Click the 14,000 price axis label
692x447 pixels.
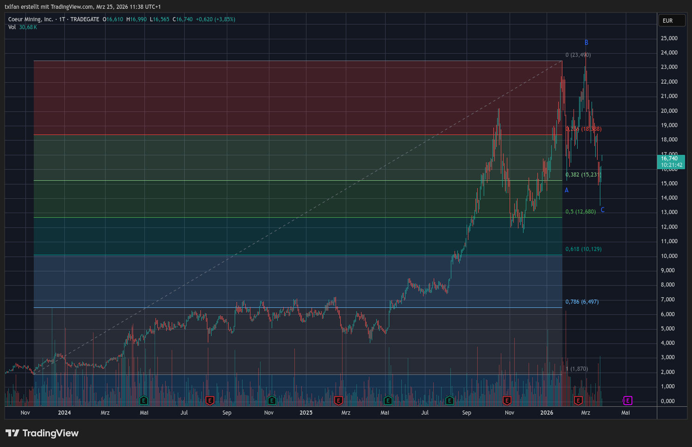pos(669,198)
